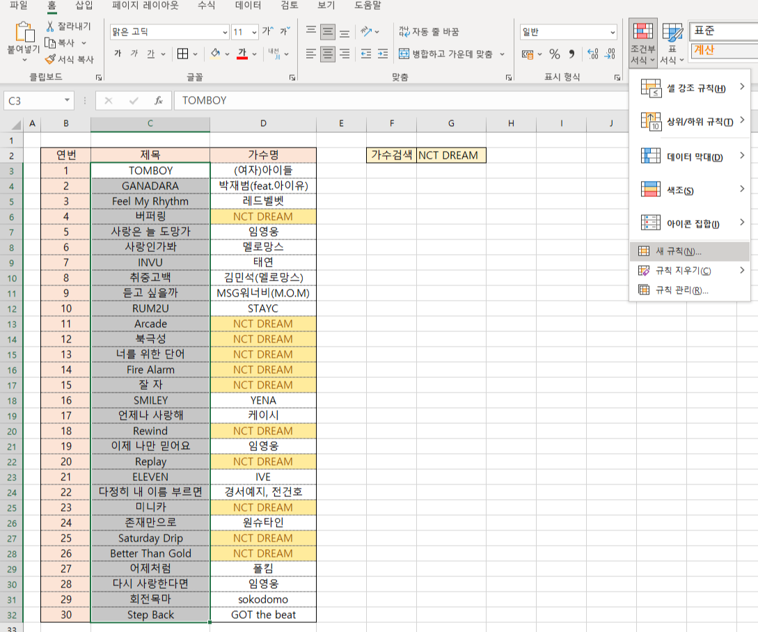The width and height of the screenshot is (758, 632).
Task: Toggle center horizontal alignment
Action: [x=328, y=53]
